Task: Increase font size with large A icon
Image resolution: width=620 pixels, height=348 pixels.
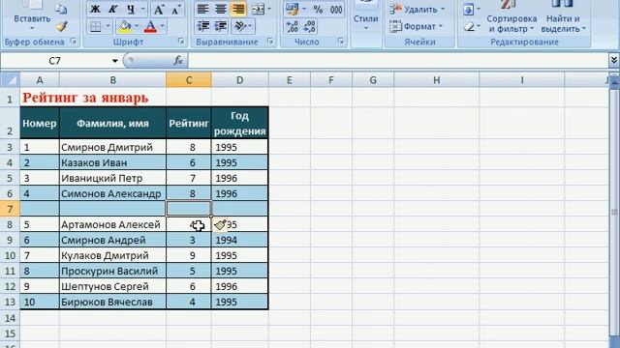Action: point(159,9)
